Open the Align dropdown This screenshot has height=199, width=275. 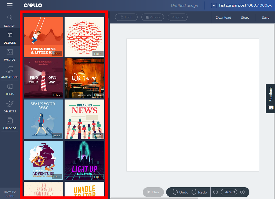coord(178,17)
